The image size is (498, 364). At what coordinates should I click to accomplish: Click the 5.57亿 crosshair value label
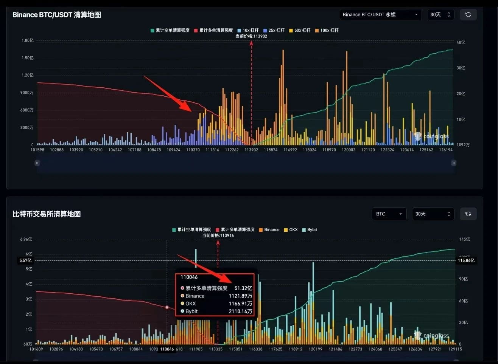tap(26, 260)
